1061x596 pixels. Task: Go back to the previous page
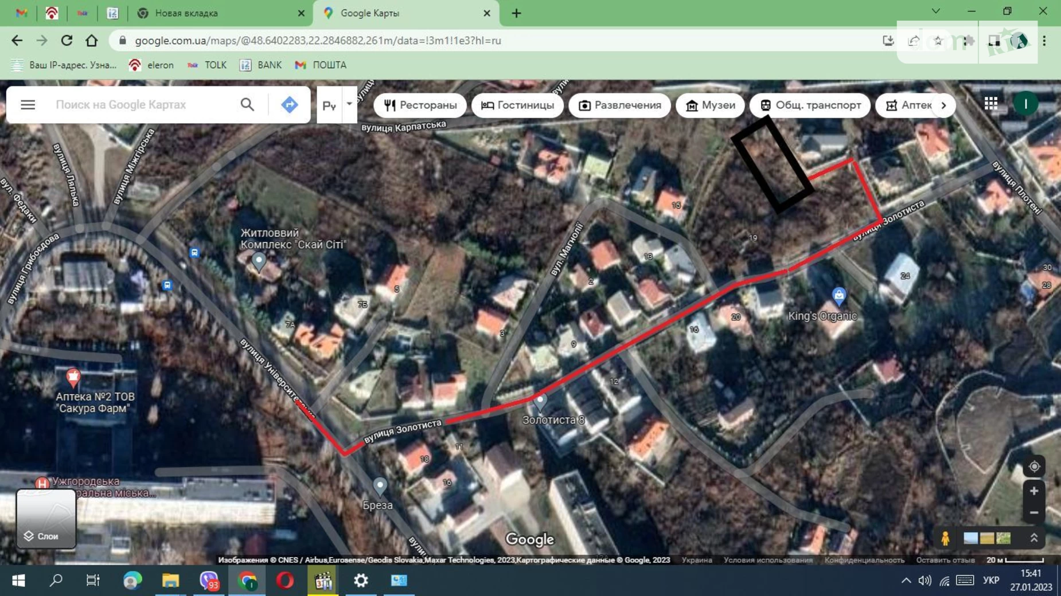[x=17, y=40]
